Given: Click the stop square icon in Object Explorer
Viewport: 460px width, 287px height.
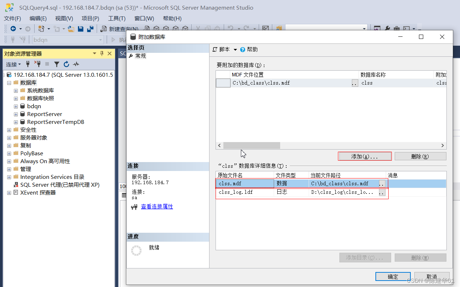Looking at the screenshot, I should (x=47, y=64).
